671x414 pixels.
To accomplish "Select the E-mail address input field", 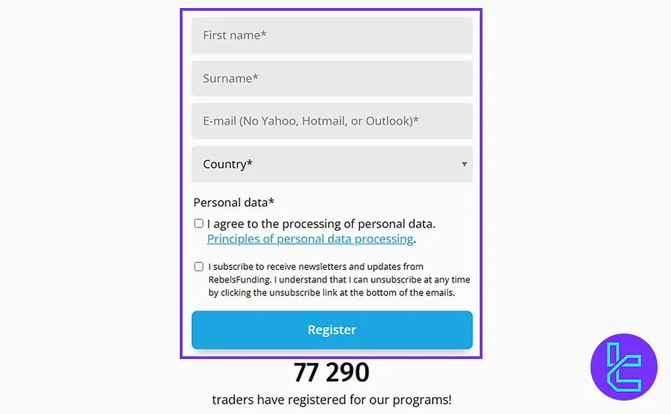I will (331, 121).
